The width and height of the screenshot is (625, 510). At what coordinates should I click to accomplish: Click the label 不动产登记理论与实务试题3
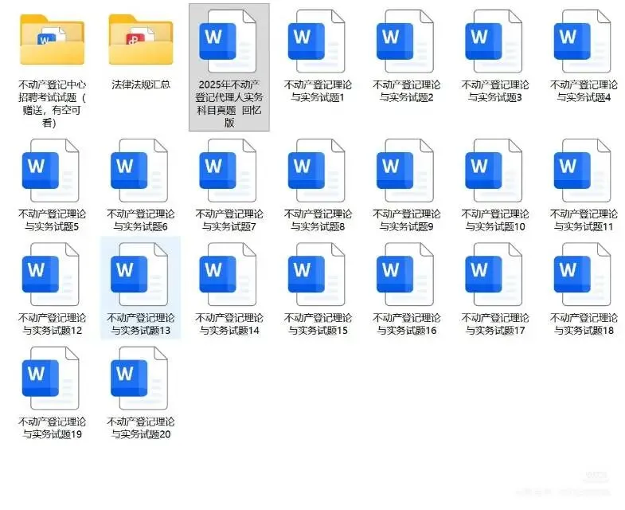(495, 91)
